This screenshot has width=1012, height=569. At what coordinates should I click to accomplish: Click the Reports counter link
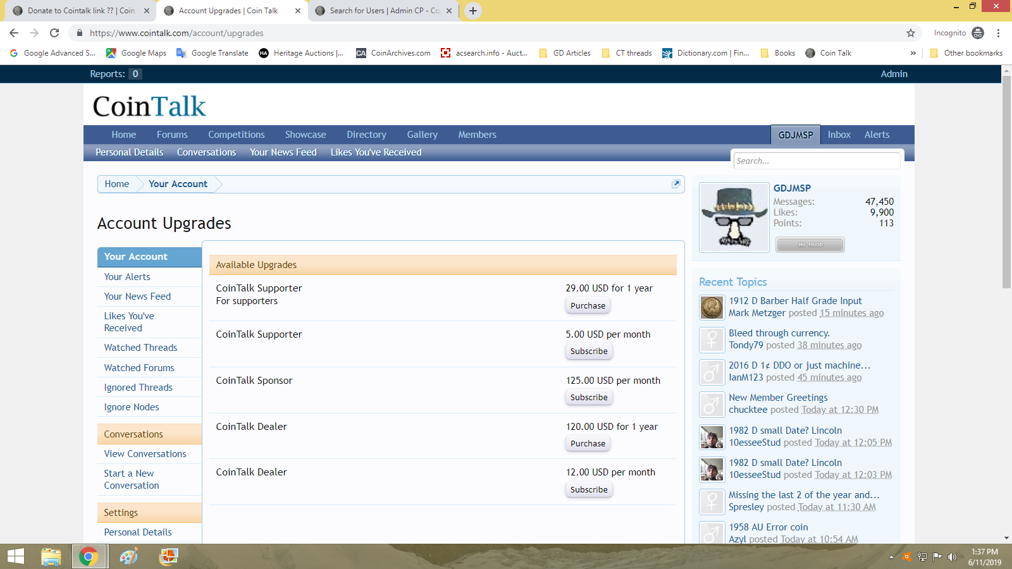[116, 74]
